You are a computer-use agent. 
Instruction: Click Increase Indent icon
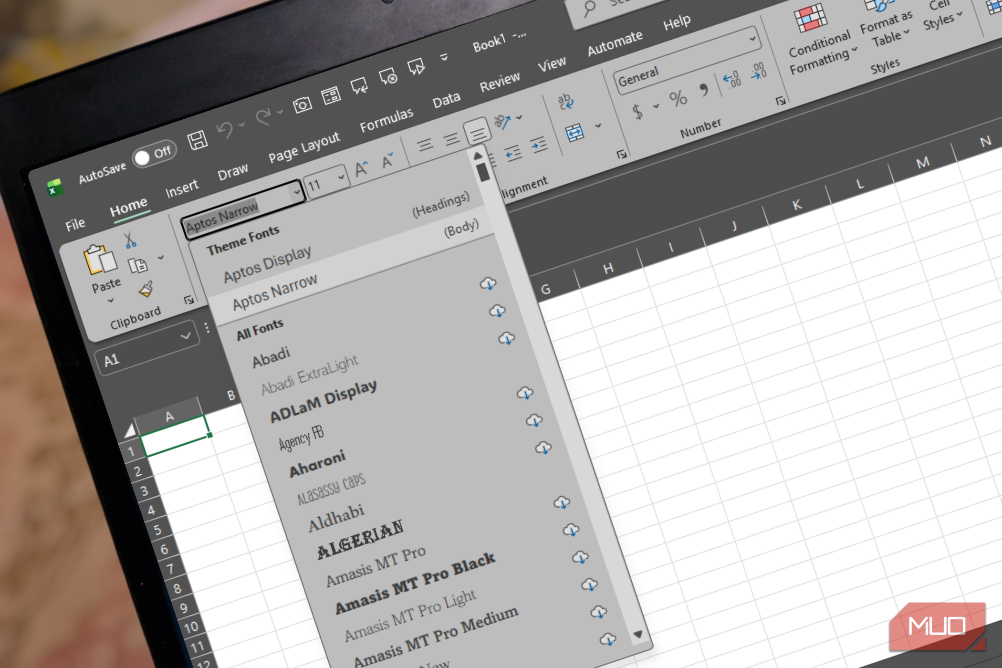[539, 144]
